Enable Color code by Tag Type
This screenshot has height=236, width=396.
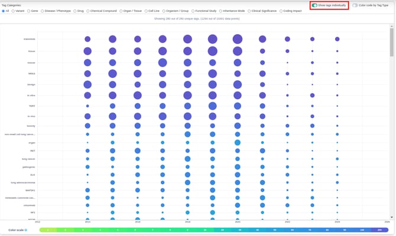[355, 5]
